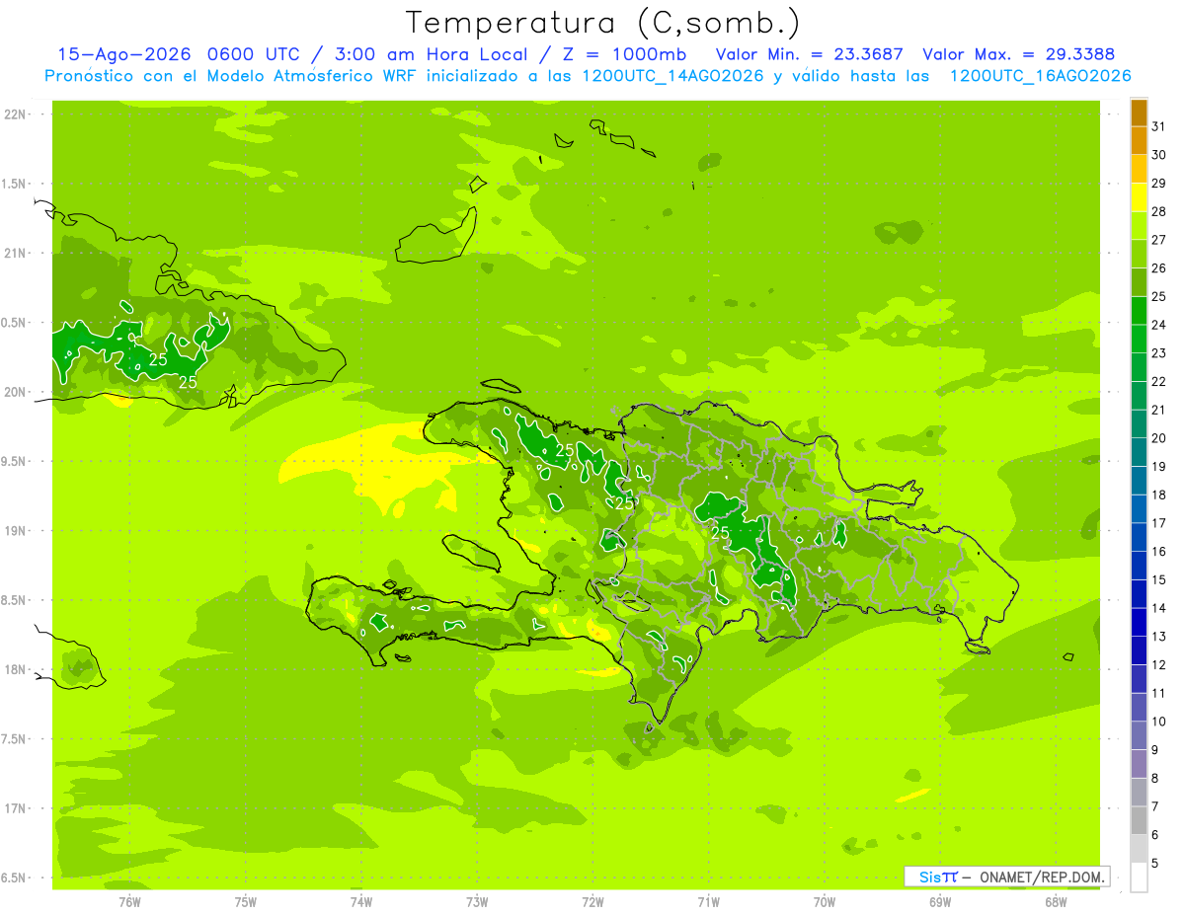Click the "Valor Max. = 29.3388" value
1185x915 pixels.
point(1018,54)
